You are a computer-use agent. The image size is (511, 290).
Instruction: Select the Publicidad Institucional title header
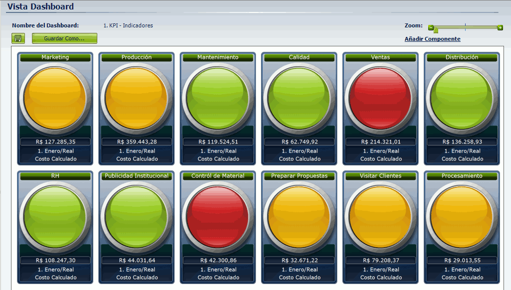point(136,176)
